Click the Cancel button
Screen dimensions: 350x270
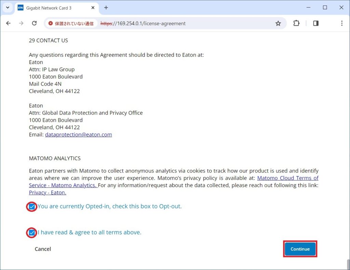tap(43, 249)
